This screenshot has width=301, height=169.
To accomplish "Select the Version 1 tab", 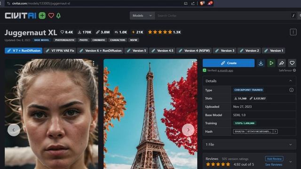I will pyautogui.click(x=274, y=51).
